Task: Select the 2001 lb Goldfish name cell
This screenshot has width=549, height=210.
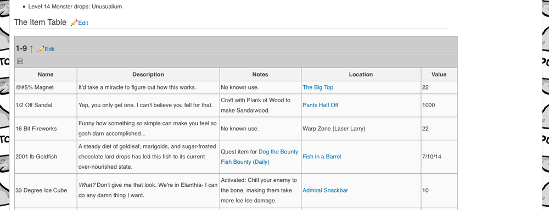Action: pyautogui.click(x=46, y=157)
